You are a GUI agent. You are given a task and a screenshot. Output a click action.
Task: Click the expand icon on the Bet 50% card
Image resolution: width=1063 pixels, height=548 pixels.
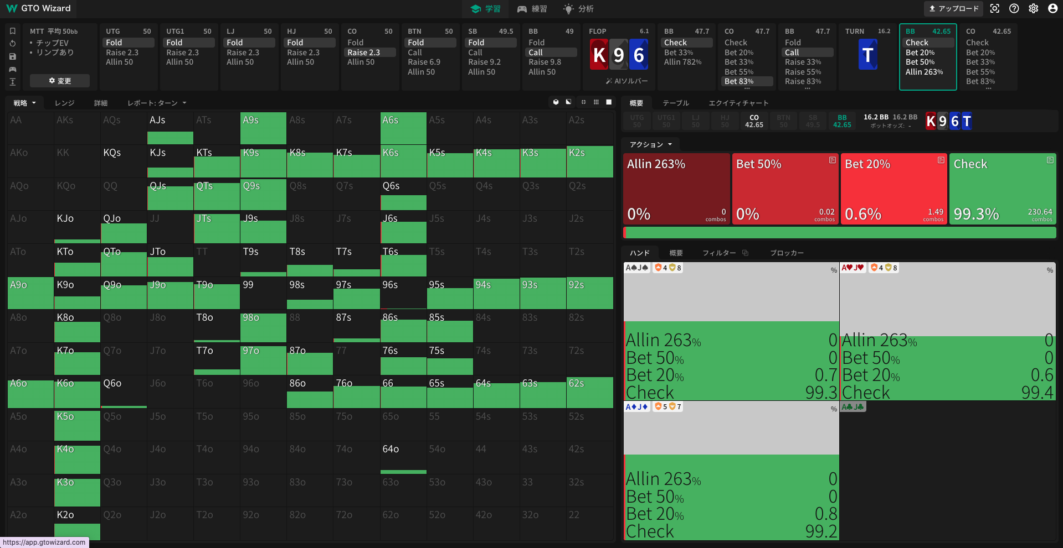click(832, 160)
